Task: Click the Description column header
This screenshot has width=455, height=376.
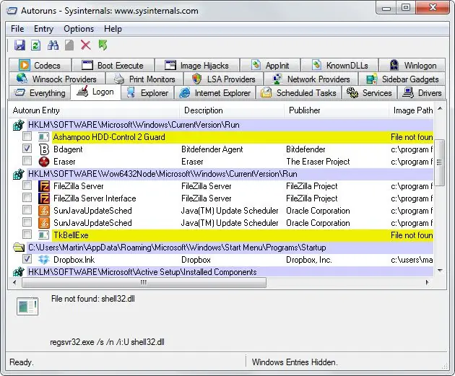Action: pos(204,110)
